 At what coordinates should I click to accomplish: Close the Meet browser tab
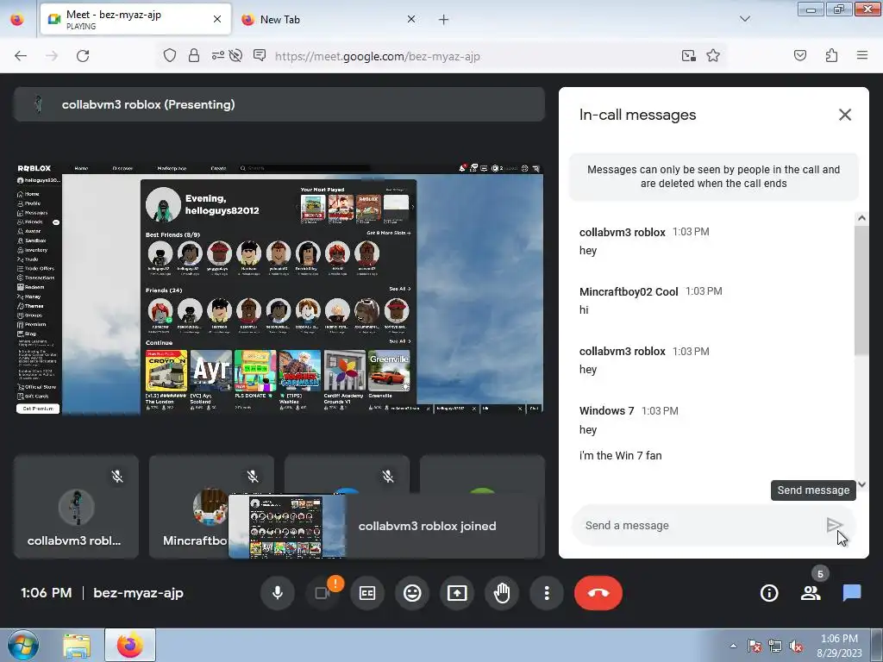tap(216, 19)
